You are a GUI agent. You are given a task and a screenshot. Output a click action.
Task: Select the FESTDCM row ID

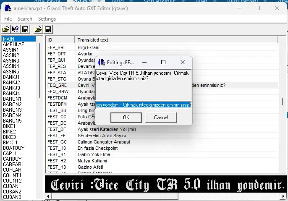coord(57,98)
